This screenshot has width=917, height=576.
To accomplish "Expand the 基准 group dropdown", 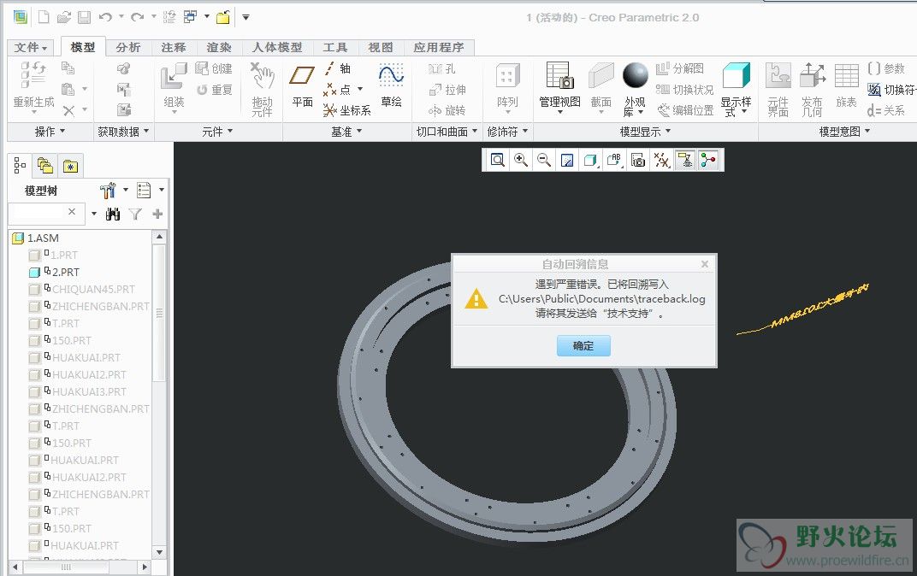I will click(346, 132).
